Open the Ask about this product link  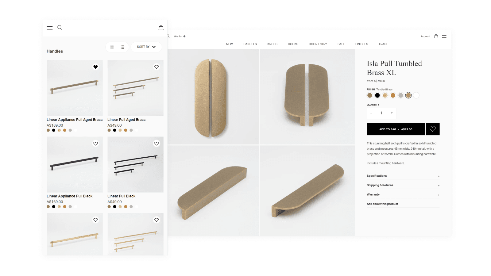coord(382,204)
